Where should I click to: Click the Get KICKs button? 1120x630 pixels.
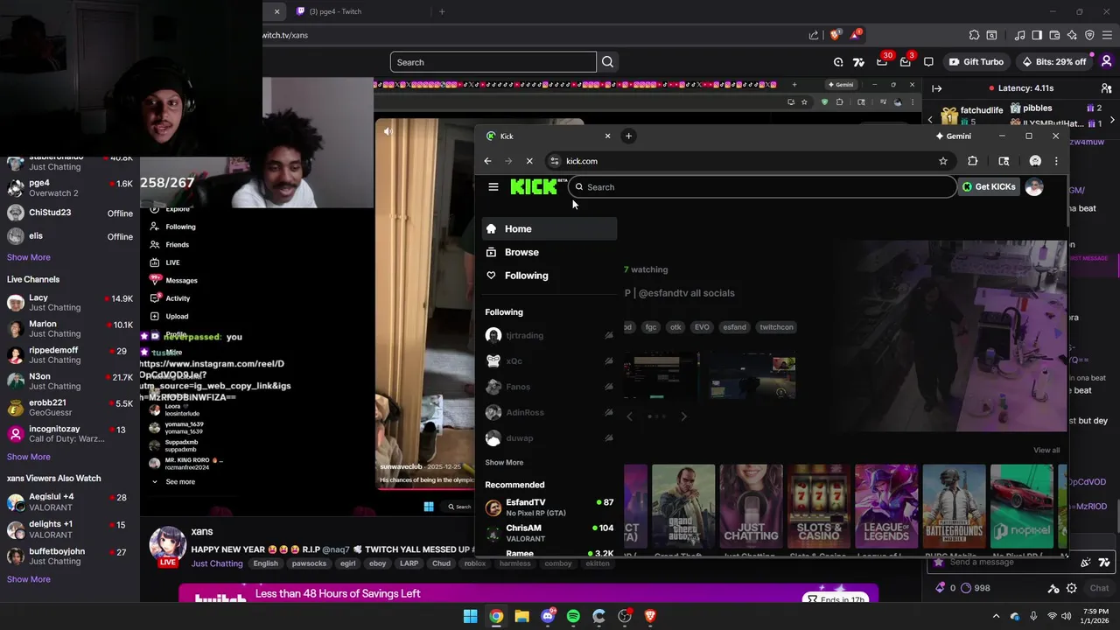click(x=989, y=186)
